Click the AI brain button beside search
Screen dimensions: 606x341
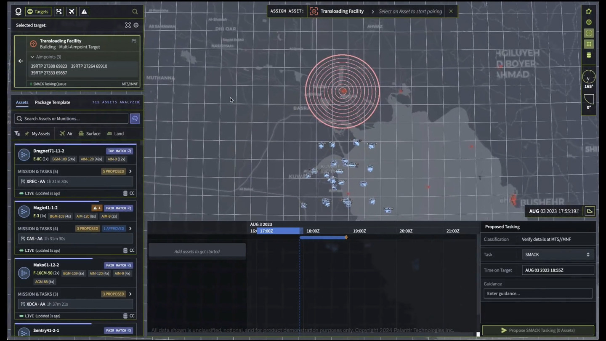pos(135,119)
